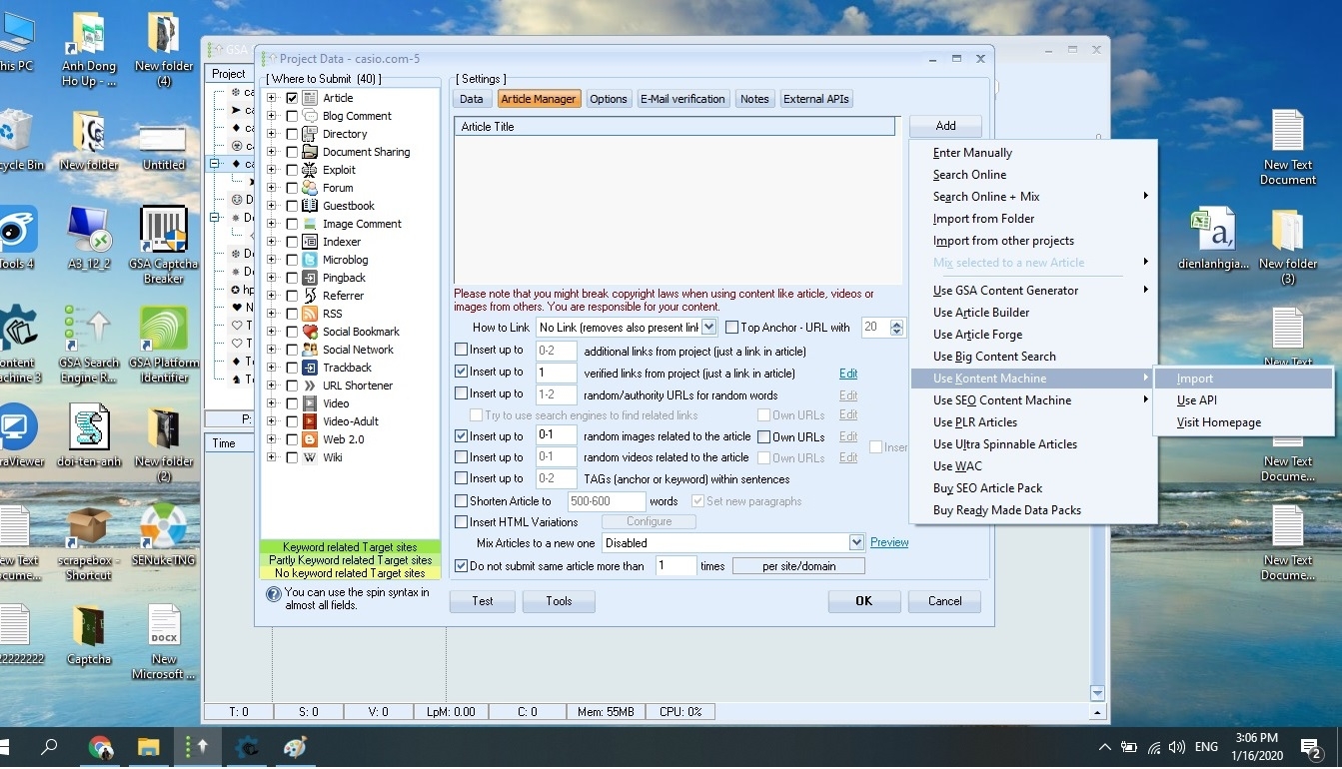The width and height of the screenshot is (1342, 769).
Task: Open the Tools button menu
Action: (560, 601)
